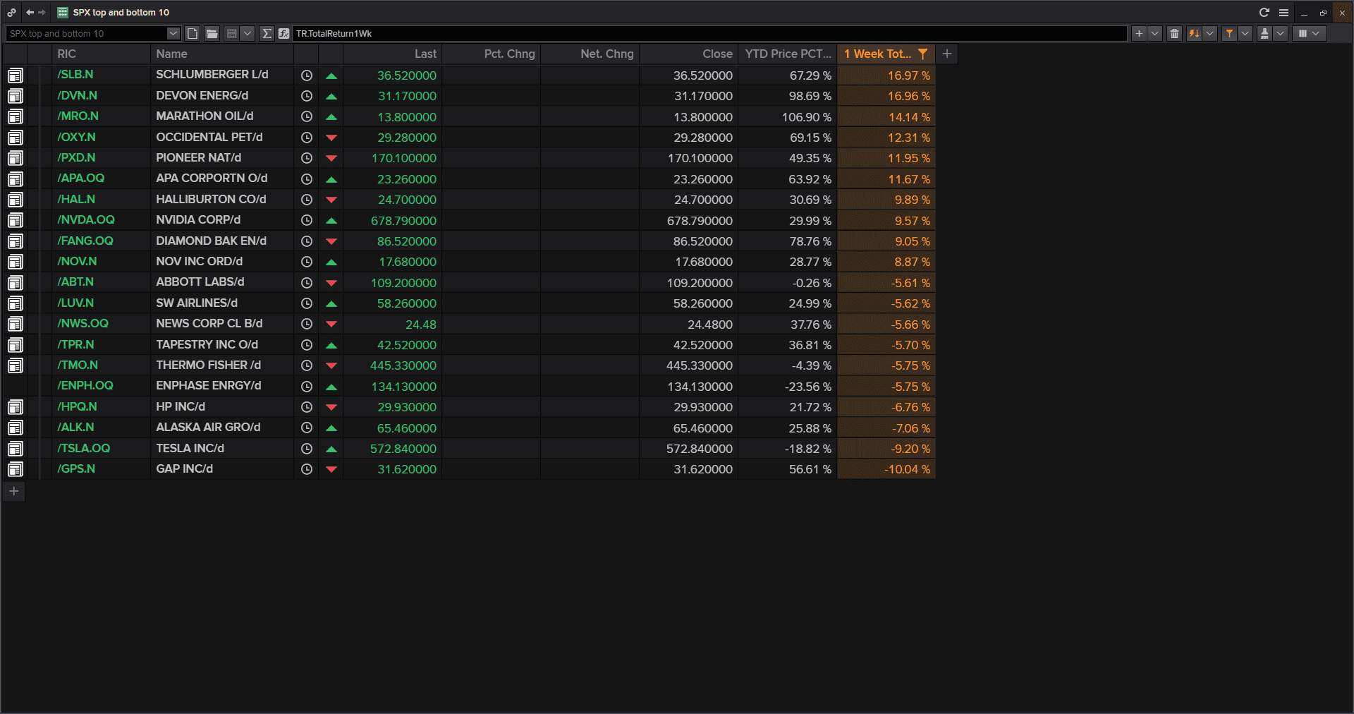
Task: Open the /NVDA.OQ RIC link
Action: pos(86,220)
